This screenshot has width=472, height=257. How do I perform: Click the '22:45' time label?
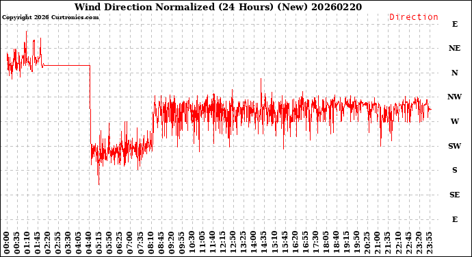click(408, 243)
